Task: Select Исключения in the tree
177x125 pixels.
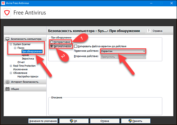Action: pos(20,69)
